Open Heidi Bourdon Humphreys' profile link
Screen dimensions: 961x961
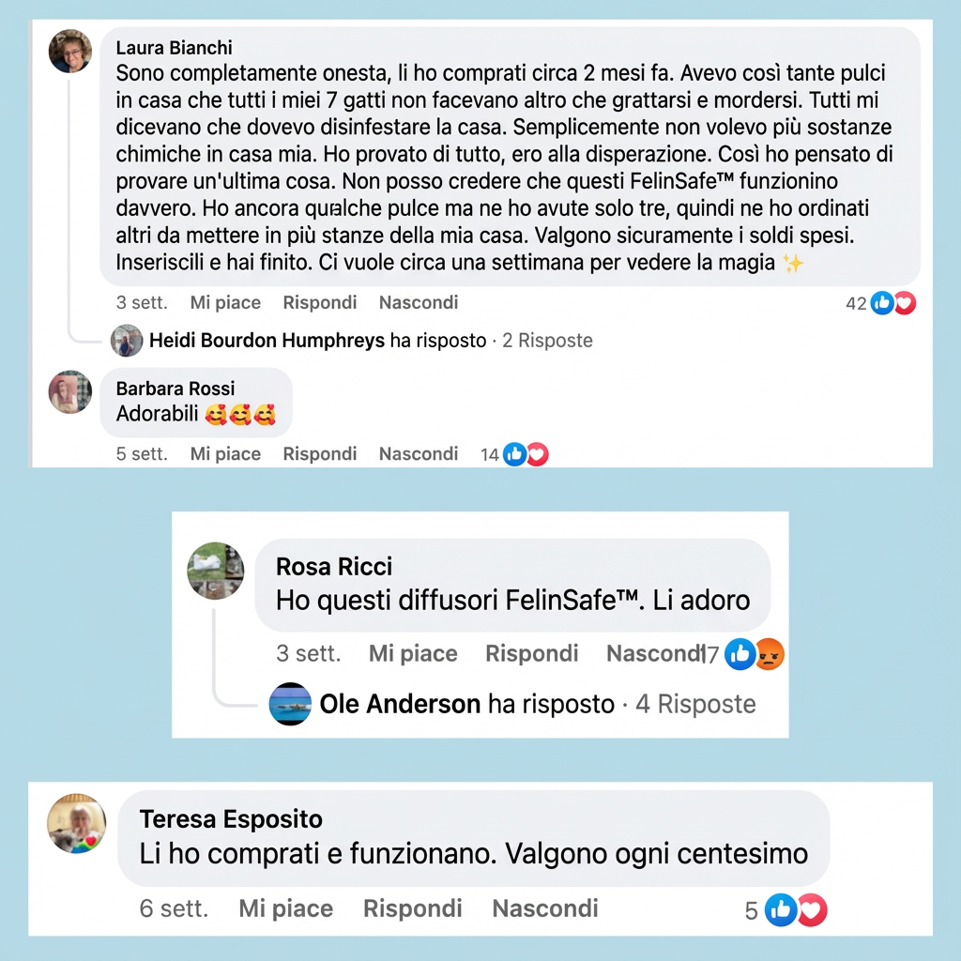[267, 341]
